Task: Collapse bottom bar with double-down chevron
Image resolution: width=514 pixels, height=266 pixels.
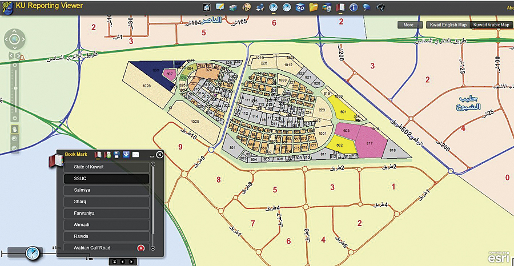Action: click(114, 262)
